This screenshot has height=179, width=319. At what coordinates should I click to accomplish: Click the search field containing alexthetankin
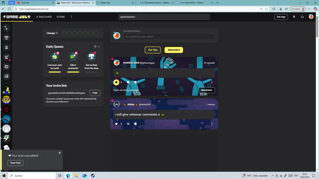(164, 17)
